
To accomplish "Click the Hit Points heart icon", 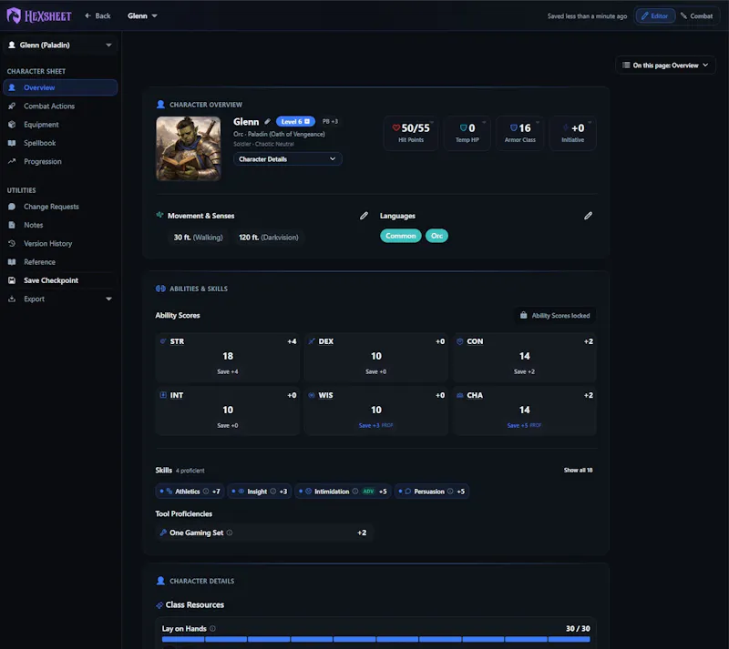I will point(396,127).
